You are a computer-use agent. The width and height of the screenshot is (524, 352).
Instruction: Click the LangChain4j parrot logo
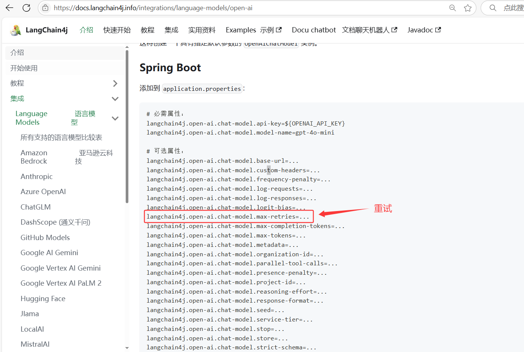click(16, 30)
